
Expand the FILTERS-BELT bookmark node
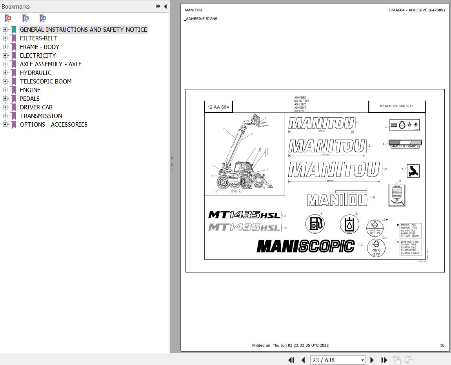tap(5, 38)
